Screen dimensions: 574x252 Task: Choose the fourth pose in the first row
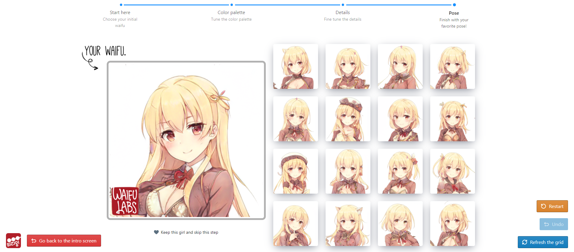(453, 66)
